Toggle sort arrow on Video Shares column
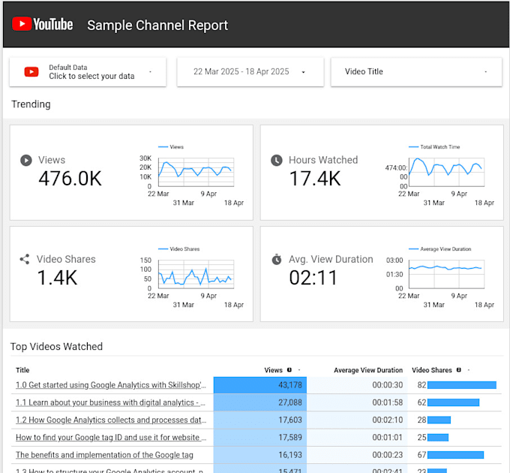Screen dimensions: 510x473 point(468,370)
